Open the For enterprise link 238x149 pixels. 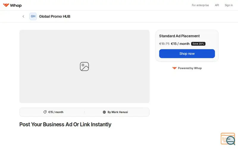coord(200,5)
